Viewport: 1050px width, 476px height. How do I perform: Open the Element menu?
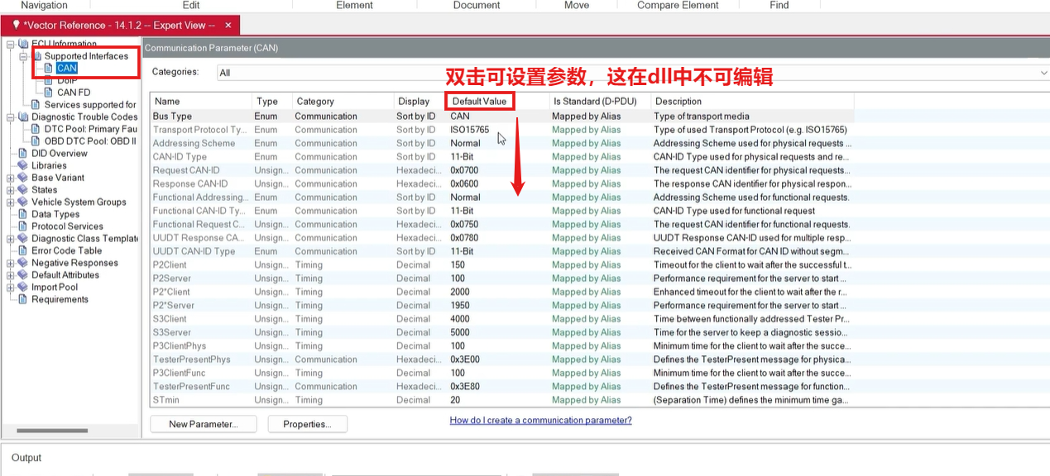tap(354, 5)
